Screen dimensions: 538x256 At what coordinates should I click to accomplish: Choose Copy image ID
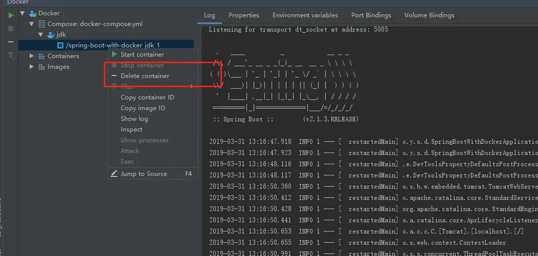coord(153,108)
